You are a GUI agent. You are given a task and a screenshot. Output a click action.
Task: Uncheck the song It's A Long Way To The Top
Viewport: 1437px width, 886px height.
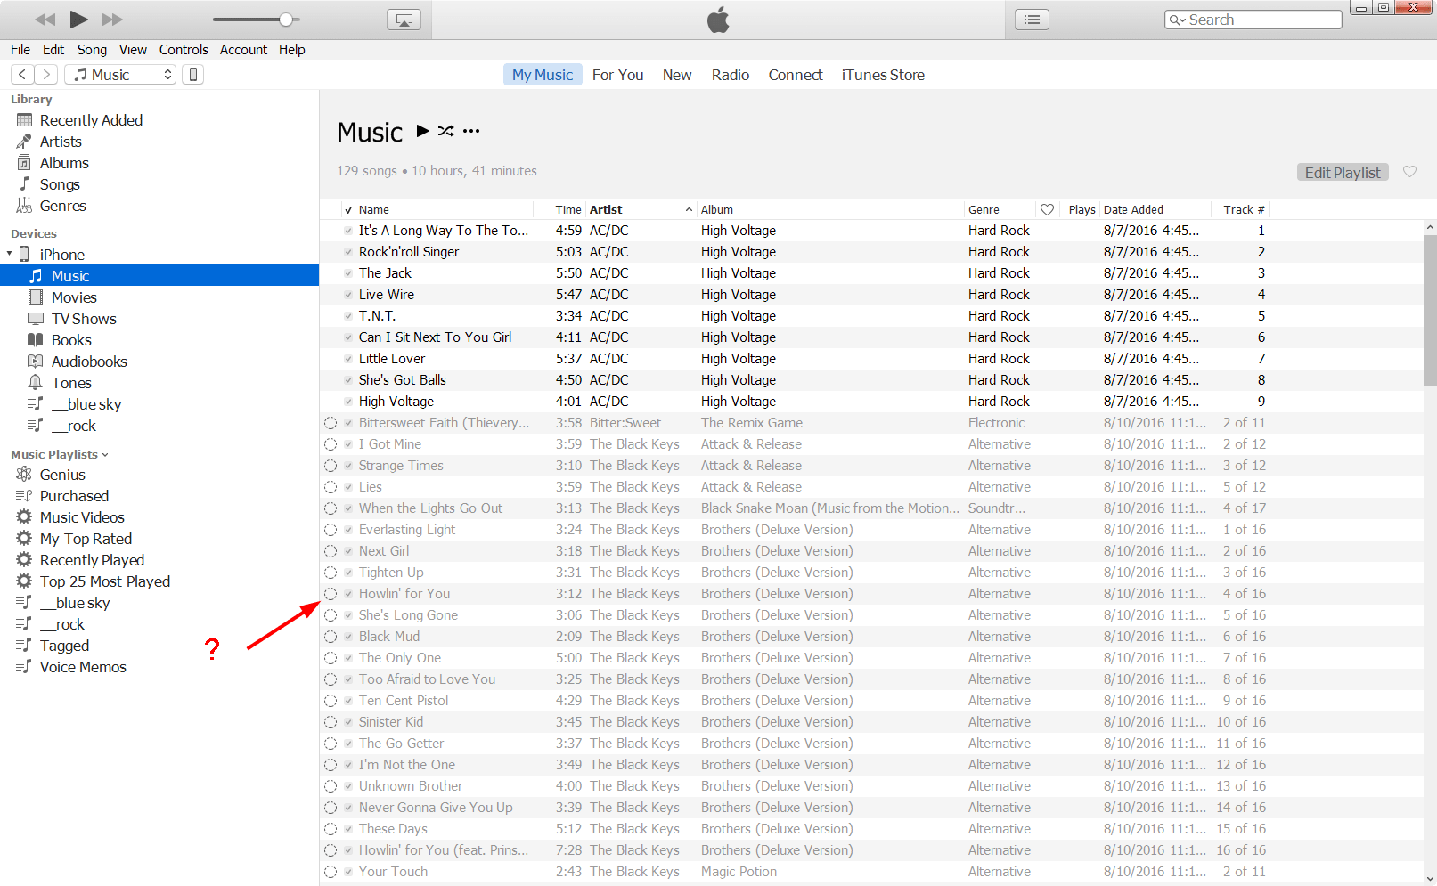click(348, 231)
